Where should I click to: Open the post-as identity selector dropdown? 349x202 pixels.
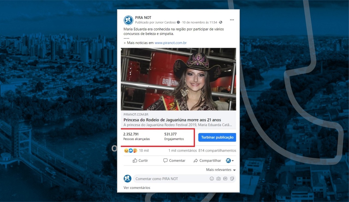[230, 161]
